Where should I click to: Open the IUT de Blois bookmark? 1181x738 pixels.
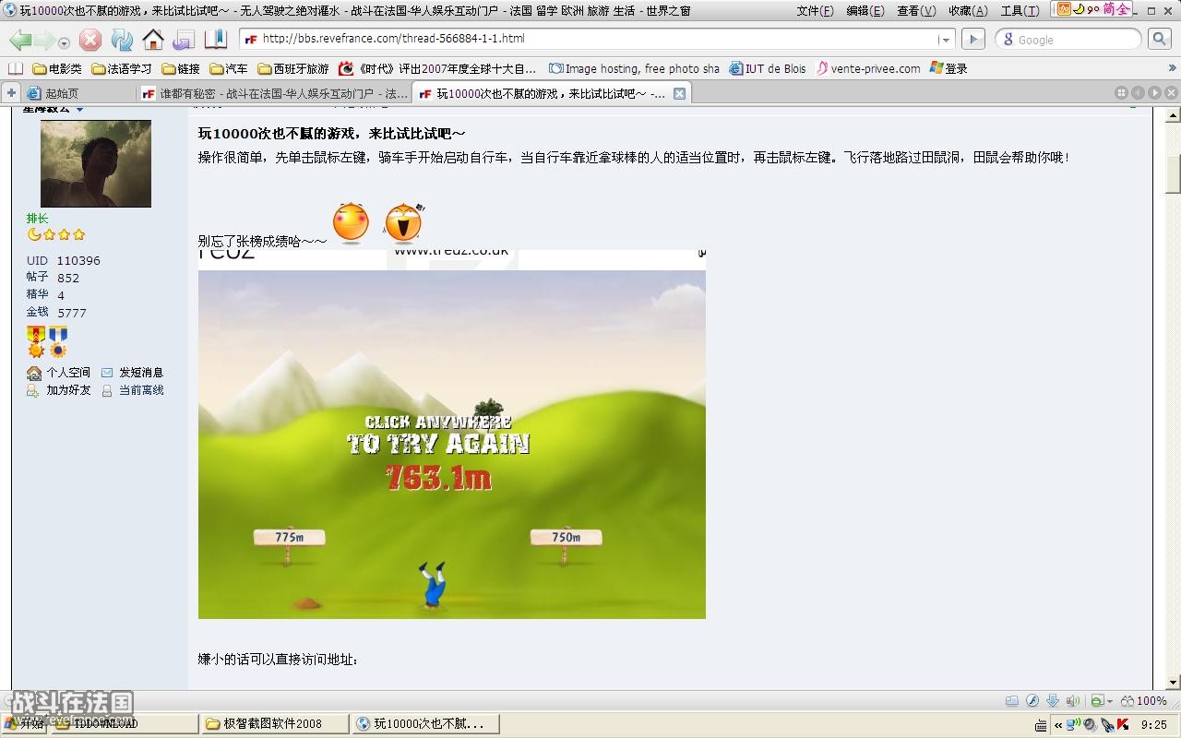click(x=768, y=68)
